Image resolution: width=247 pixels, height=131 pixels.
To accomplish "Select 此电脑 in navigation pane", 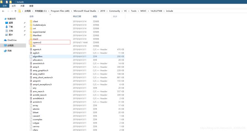I will tap(10, 45).
